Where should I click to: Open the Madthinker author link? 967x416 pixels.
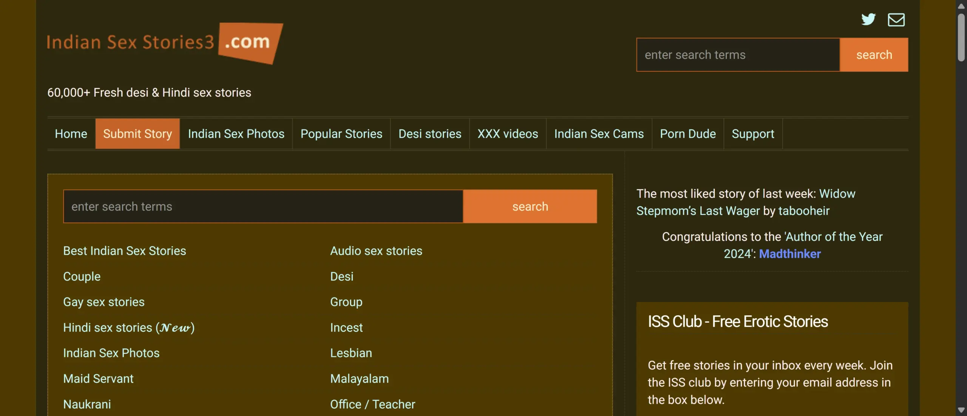pos(790,254)
